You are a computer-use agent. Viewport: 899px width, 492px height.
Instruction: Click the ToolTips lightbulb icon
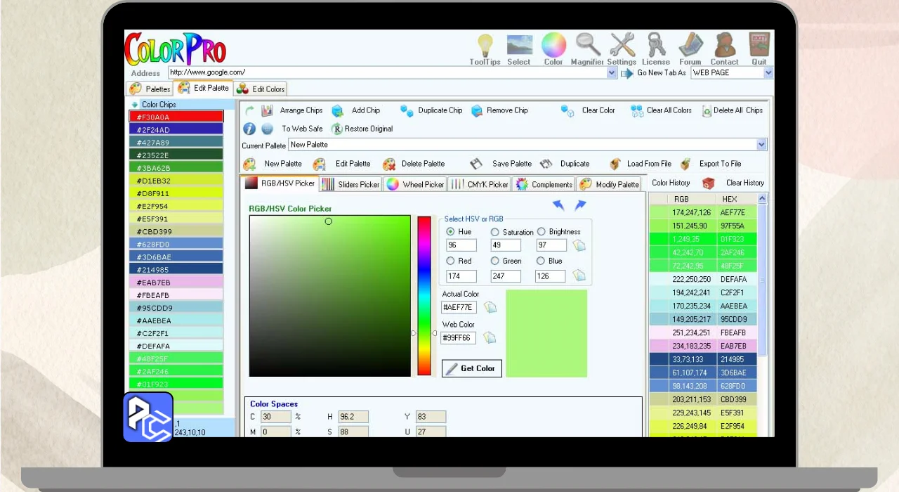485,46
